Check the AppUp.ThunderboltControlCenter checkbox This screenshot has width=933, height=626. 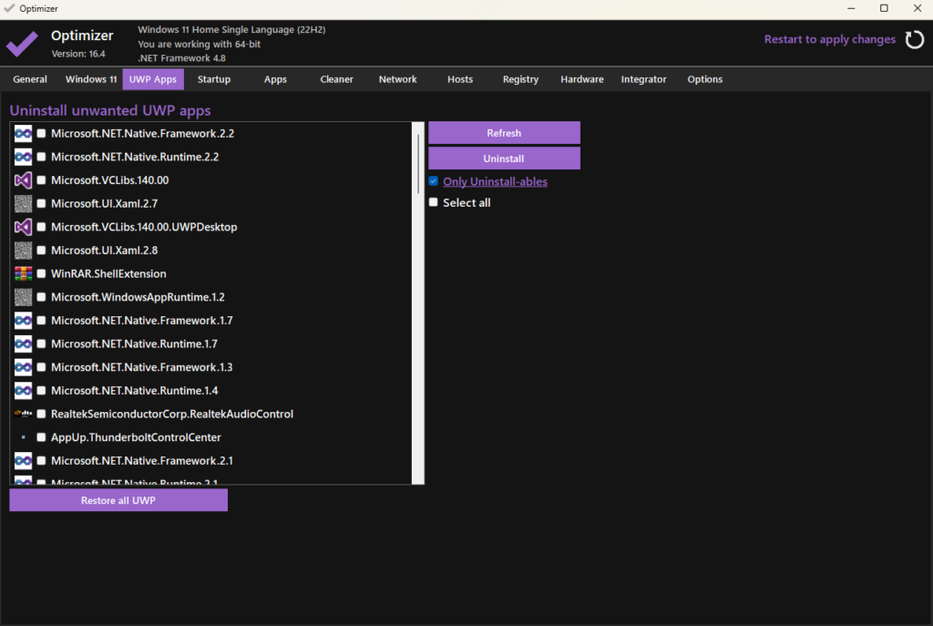tap(41, 437)
